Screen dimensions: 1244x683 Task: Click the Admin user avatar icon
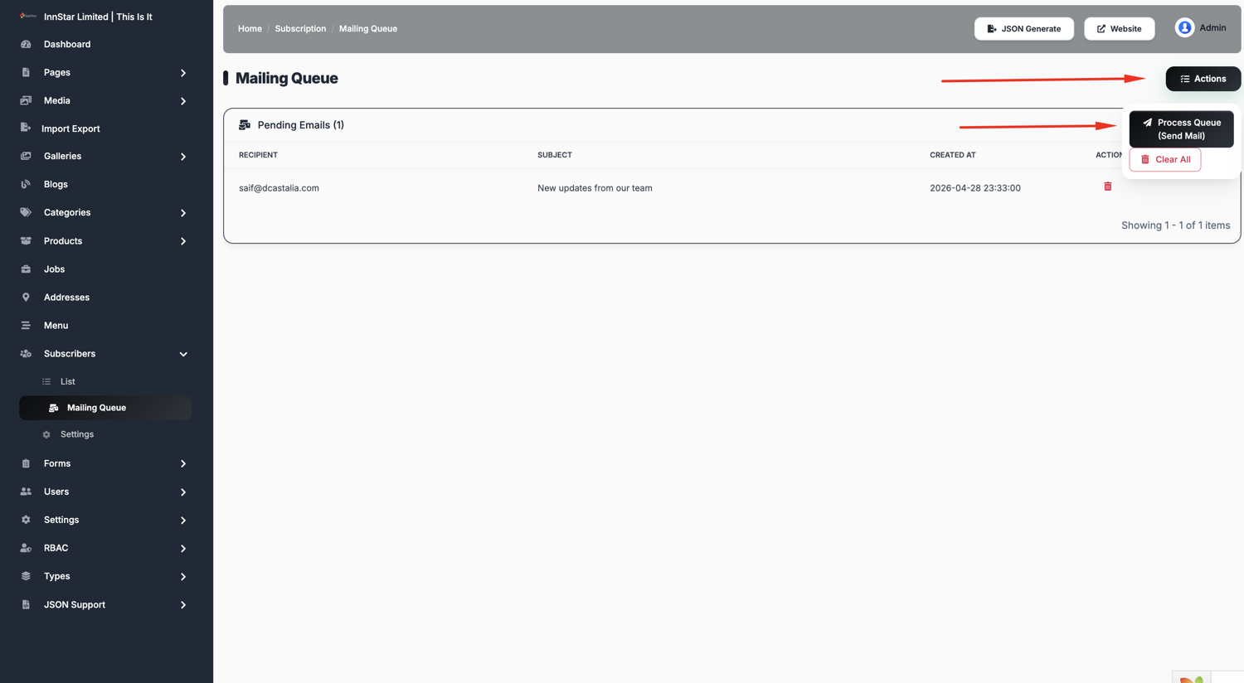[x=1184, y=28]
